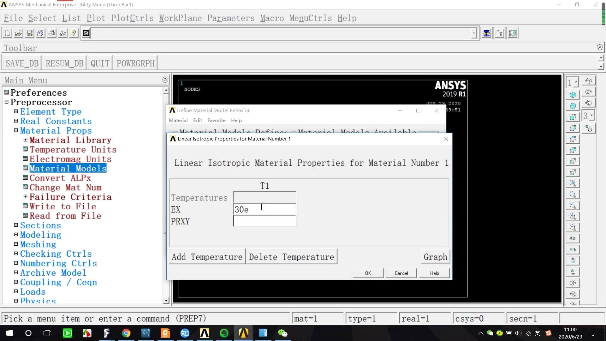This screenshot has height=341, width=606.
Task: Click the Pan Model Right arrow icon
Action: (573, 249)
